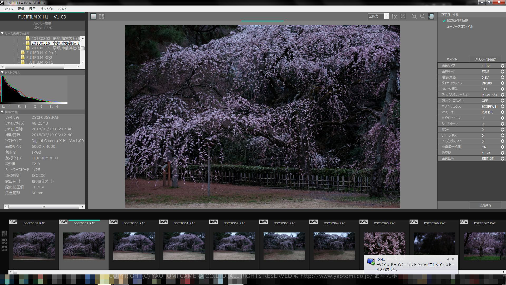Toggle the 点像復元処理 ON setting
Screen dimensions: 506x285
(x=472, y=147)
